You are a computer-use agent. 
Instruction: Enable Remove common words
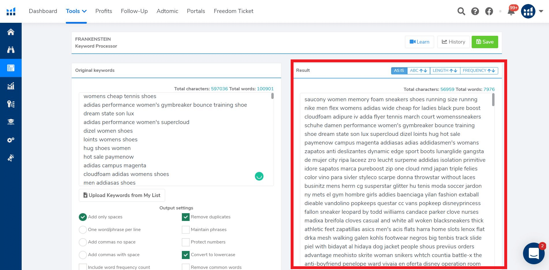tap(186, 267)
